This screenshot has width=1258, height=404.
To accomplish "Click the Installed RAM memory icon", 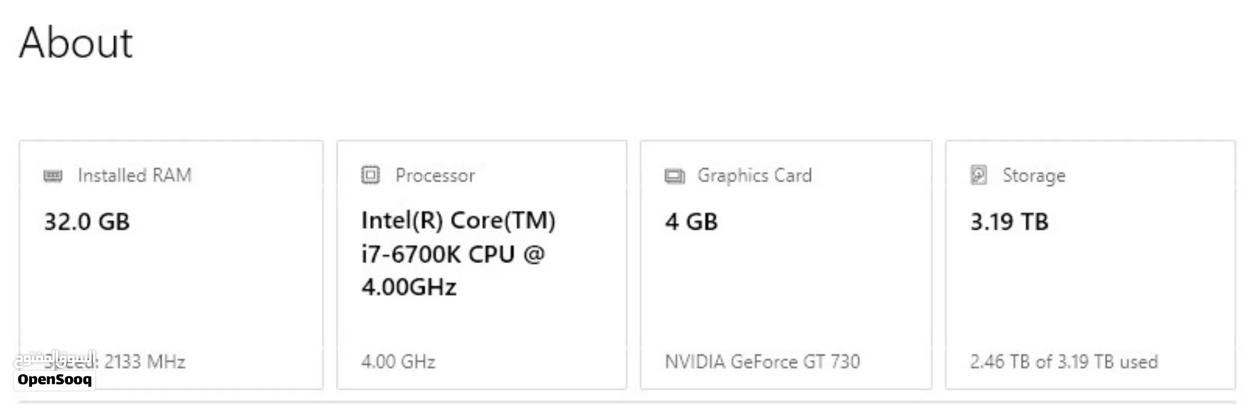I will [53, 175].
